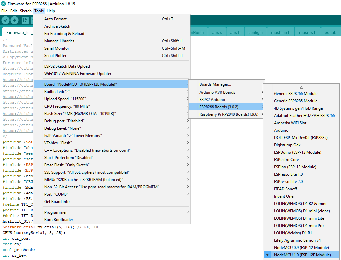
Task: Open WiFi101 / WiFiNINA Firmware Updater
Action: coord(112,74)
